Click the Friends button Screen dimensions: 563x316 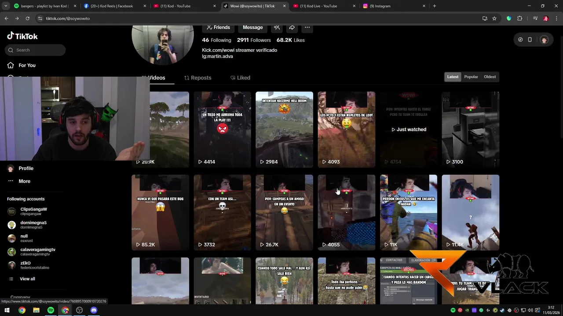(x=218, y=27)
